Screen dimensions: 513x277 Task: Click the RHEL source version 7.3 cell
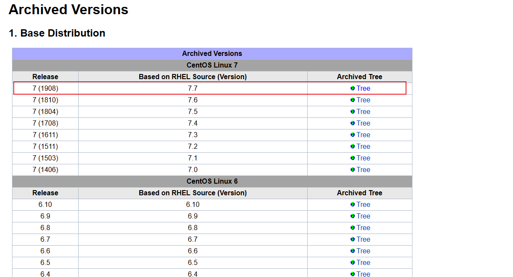tap(193, 135)
